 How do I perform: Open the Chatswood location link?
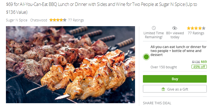pos(39,20)
